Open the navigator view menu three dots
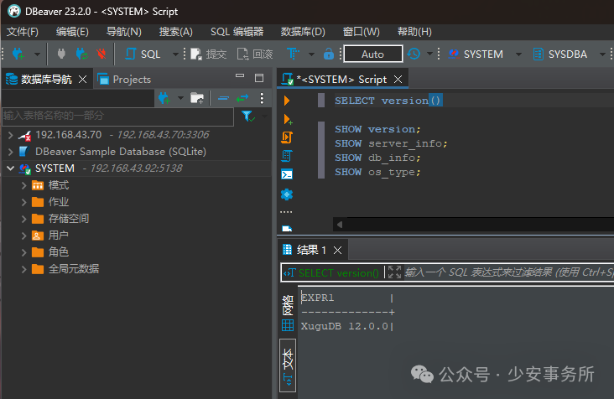This screenshot has width=614, height=399. coord(262,98)
